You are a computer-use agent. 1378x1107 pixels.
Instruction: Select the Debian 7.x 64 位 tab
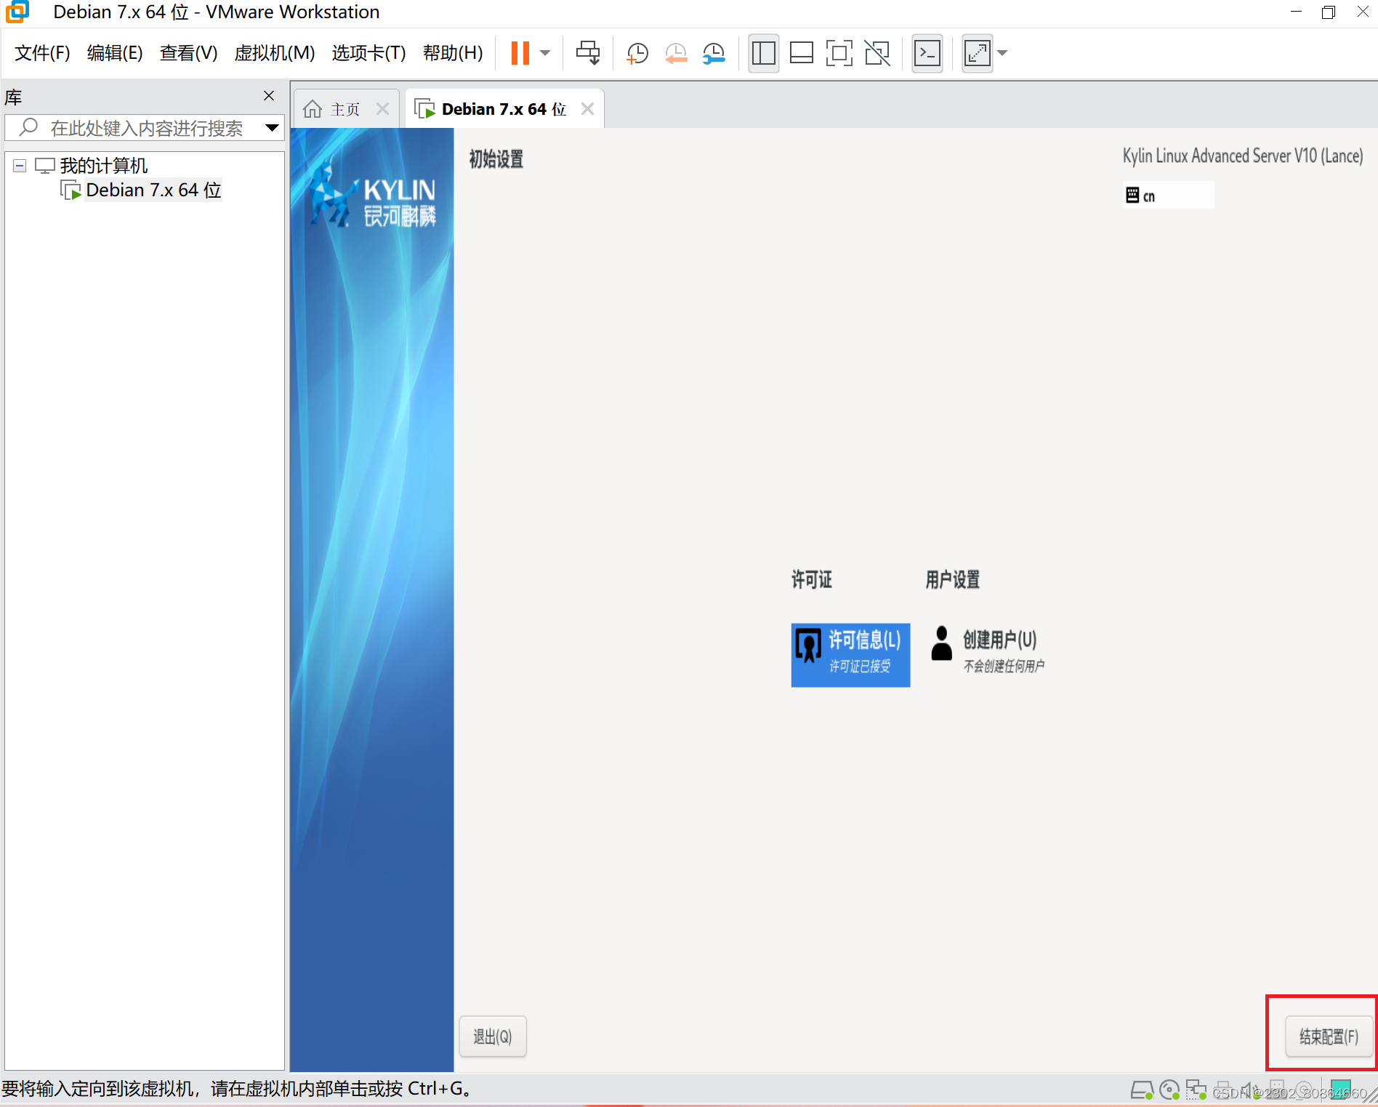503,109
